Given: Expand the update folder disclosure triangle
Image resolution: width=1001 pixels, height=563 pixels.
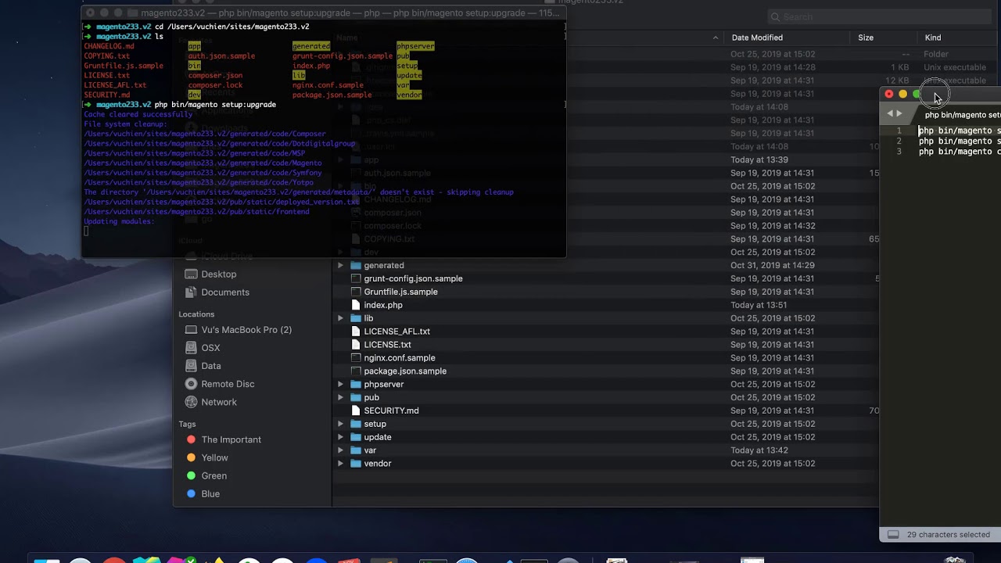Looking at the screenshot, I should (x=340, y=437).
